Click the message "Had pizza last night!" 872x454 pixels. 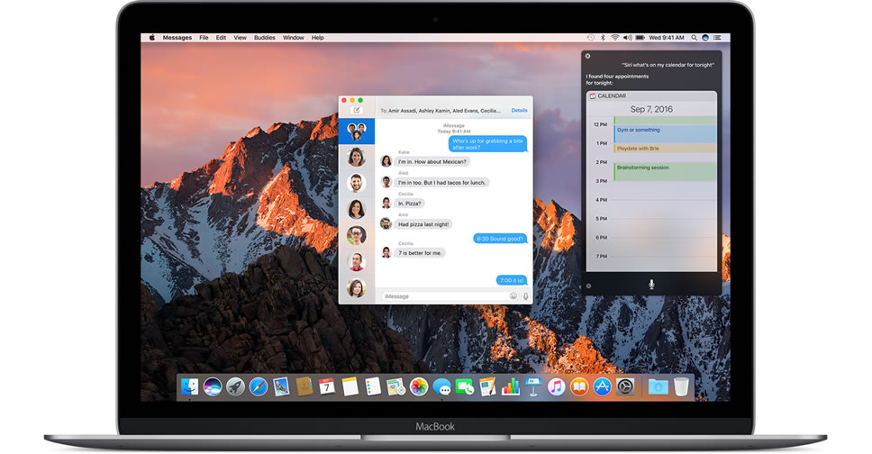pyautogui.click(x=423, y=224)
